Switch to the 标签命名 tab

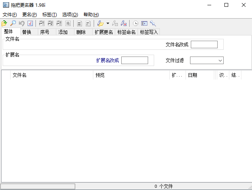point(127,32)
